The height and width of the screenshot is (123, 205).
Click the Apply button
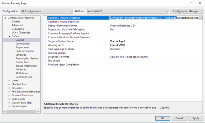click(x=196, y=118)
